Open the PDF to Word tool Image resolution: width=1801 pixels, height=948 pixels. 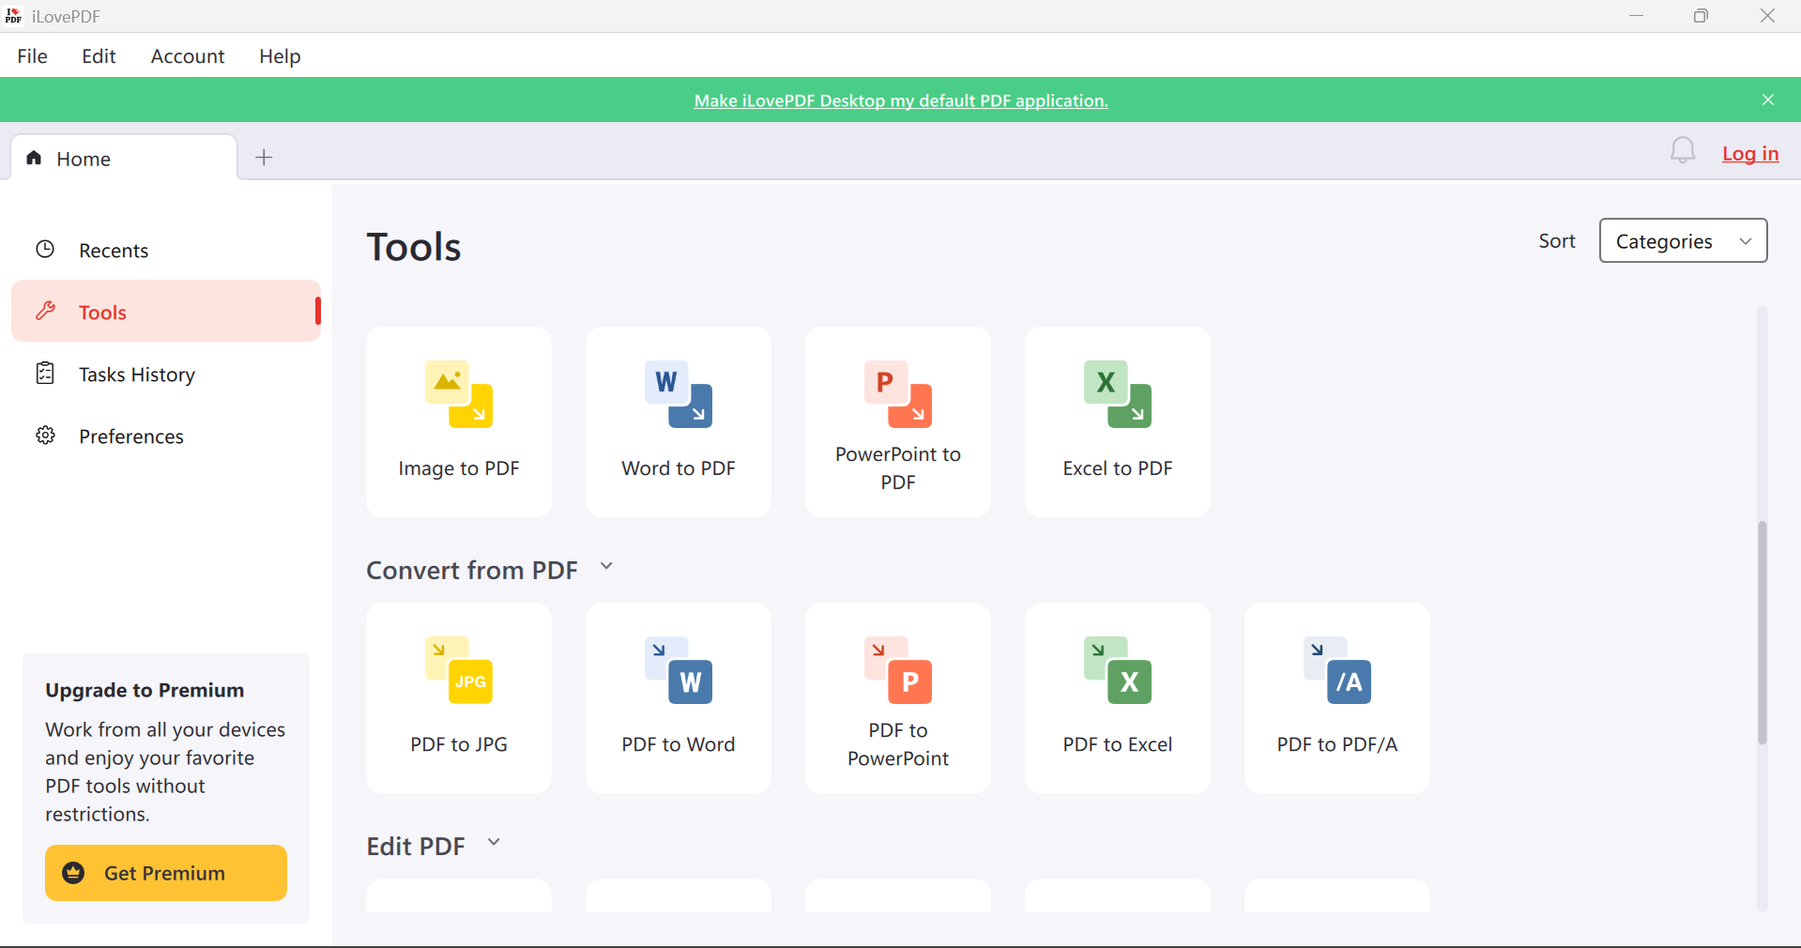click(x=679, y=697)
